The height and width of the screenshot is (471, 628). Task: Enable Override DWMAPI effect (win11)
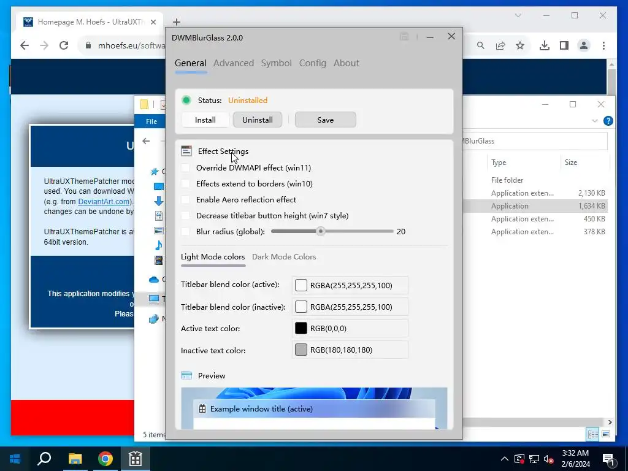(x=185, y=168)
